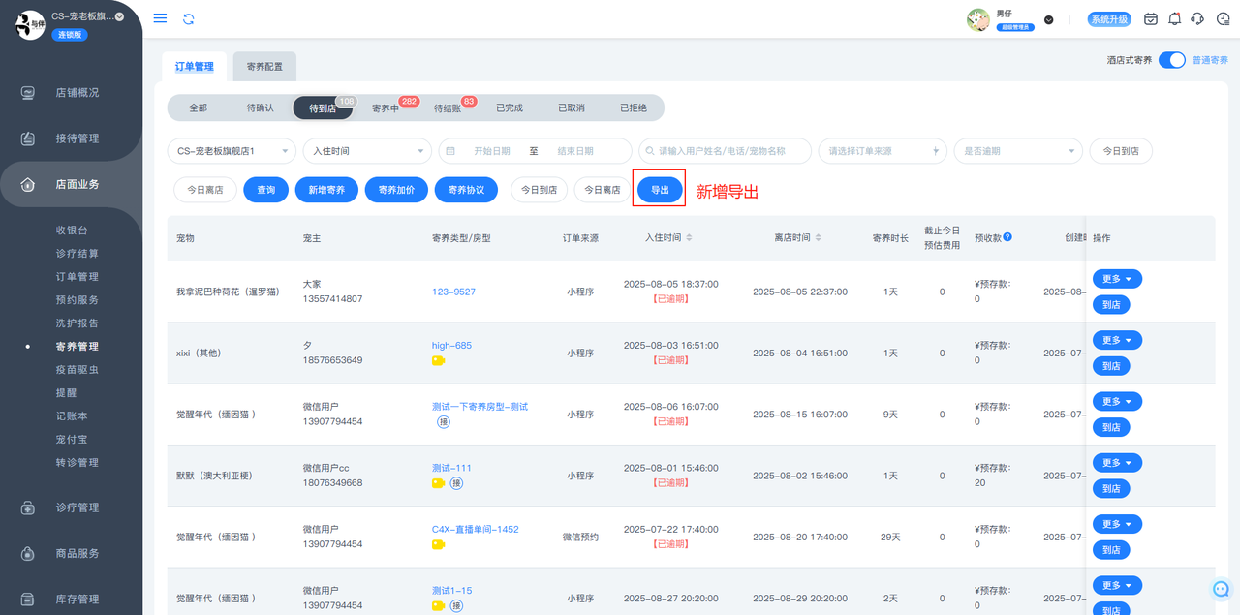Click the user name/phone/pet search field
The image size is (1240, 615).
(725, 151)
